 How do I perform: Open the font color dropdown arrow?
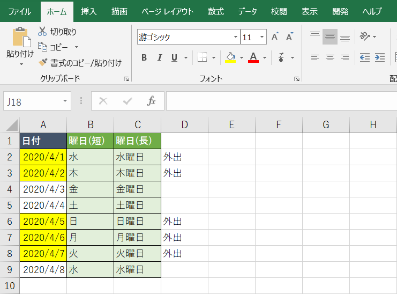[x=265, y=57]
